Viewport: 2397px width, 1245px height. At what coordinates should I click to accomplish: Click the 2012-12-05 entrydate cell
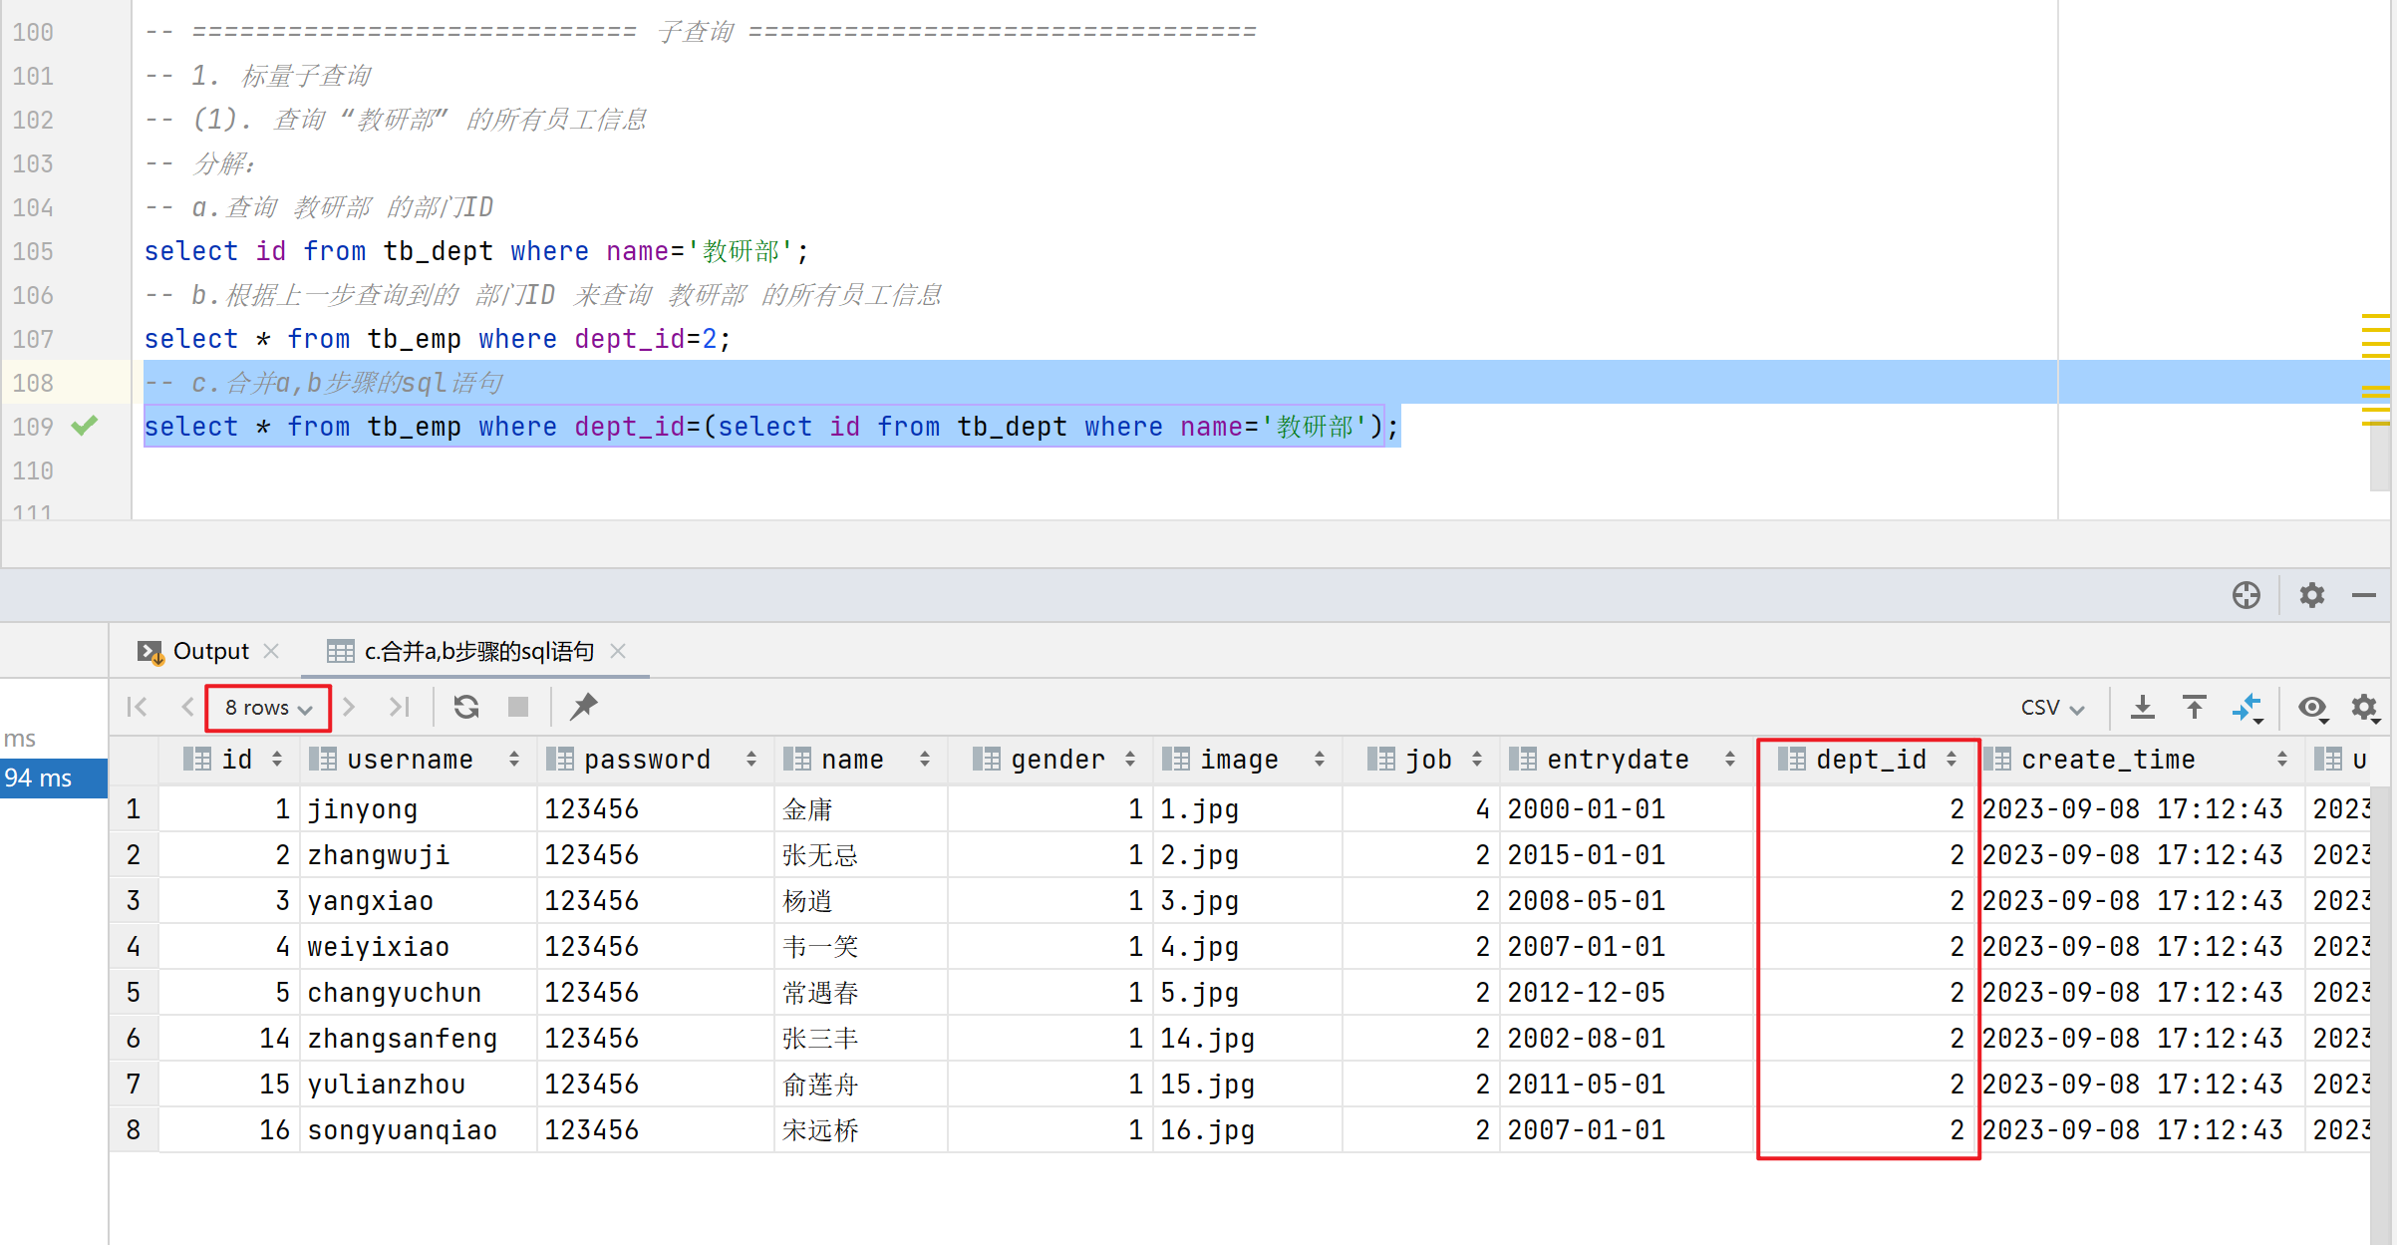click(1626, 993)
